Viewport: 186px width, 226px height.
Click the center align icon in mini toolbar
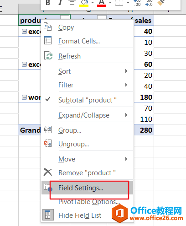[72, 2]
